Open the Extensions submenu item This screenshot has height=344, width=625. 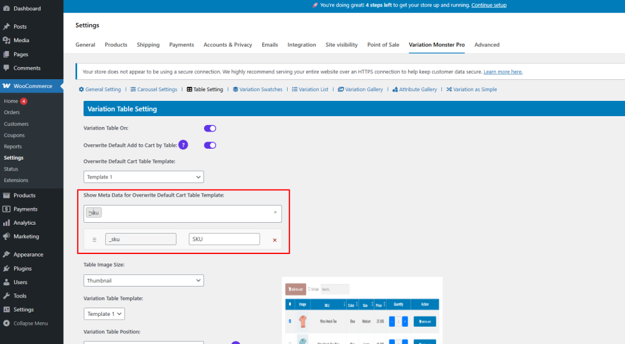click(16, 181)
